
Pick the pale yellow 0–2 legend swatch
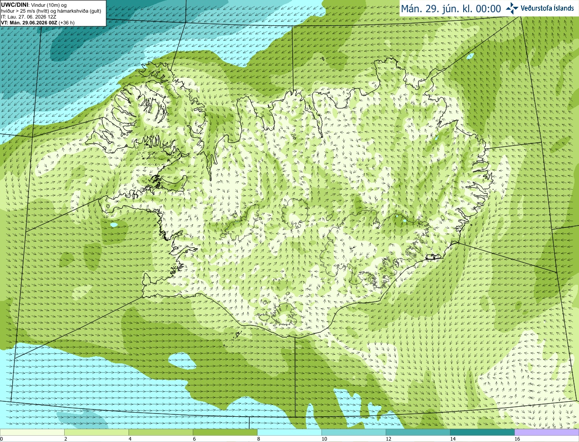click(x=32, y=433)
